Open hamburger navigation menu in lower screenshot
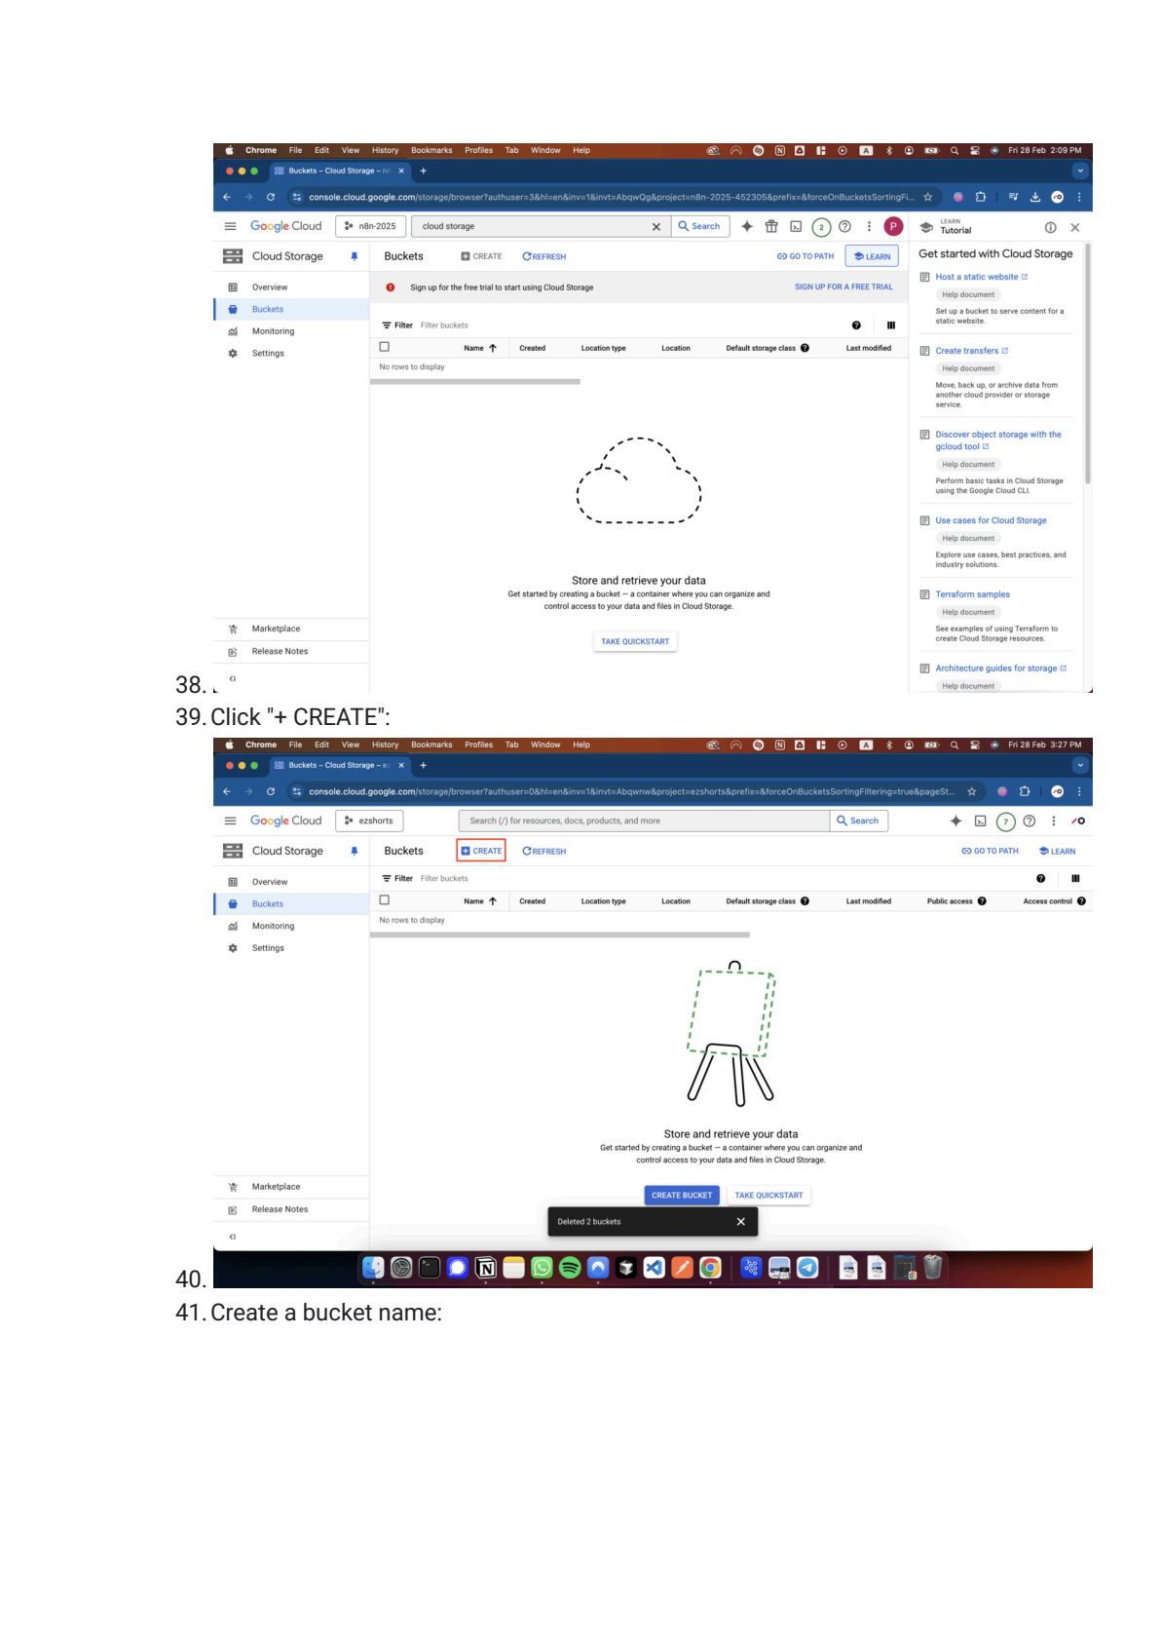The width and height of the screenshot is (1161, 1641). pyautogui.click(x=230, y=820)
